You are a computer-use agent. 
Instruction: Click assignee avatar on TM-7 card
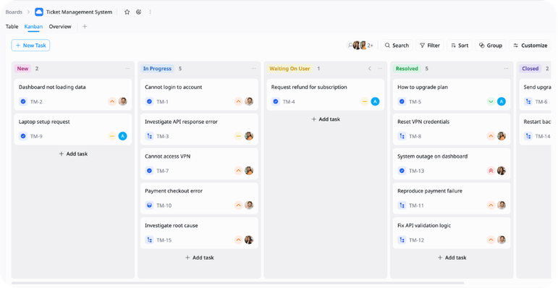click(249, 171)
